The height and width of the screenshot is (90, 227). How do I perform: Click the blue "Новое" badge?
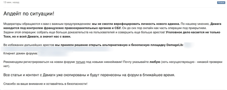tap(221, 2)
